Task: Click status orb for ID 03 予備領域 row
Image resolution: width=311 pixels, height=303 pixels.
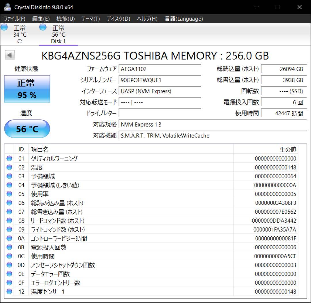Action: (x=9, y=176)
